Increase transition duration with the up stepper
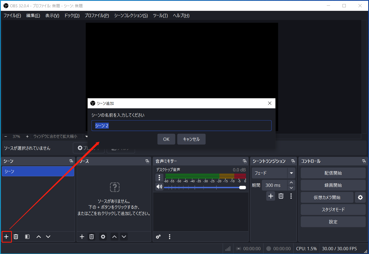369x254 pixels. [291, 183]
